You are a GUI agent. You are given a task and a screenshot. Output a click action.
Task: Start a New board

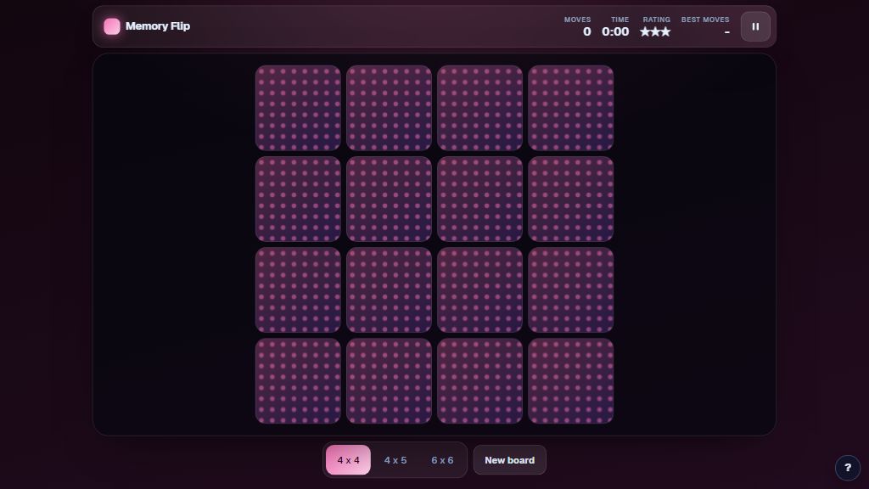pyautogui.click(x=510, y=460)
